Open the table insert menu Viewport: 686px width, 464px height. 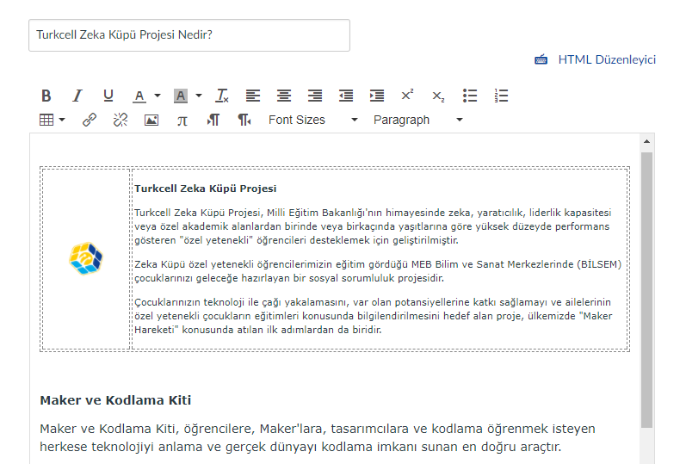[46, 120]
